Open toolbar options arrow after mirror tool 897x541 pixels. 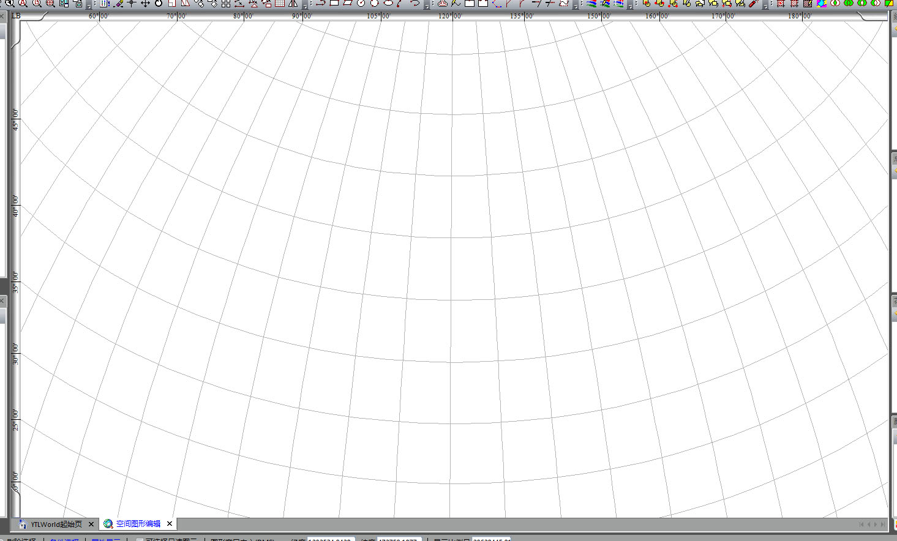tap(304, 6)
